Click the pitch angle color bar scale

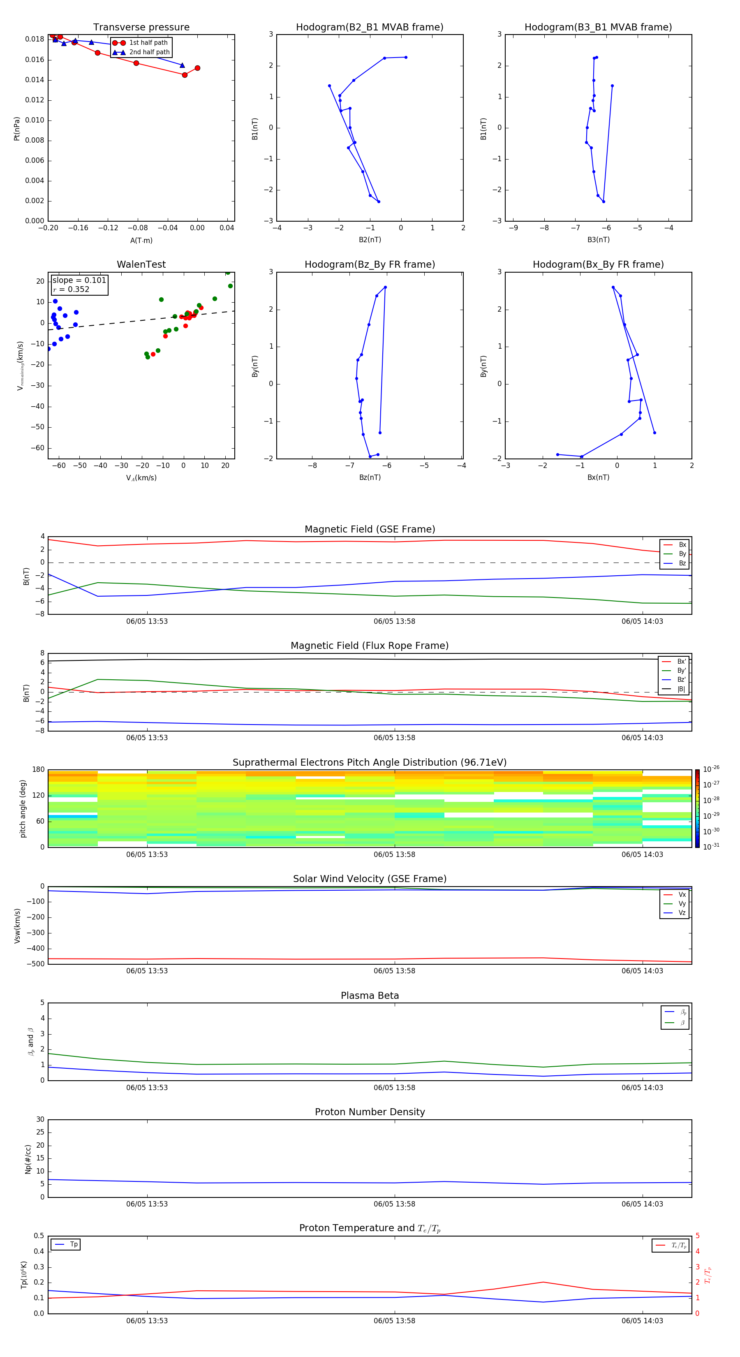pos(697,808)
